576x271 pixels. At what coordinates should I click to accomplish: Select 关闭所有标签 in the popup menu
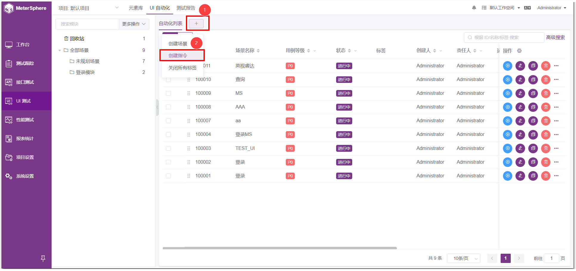(x=182, y=68)
